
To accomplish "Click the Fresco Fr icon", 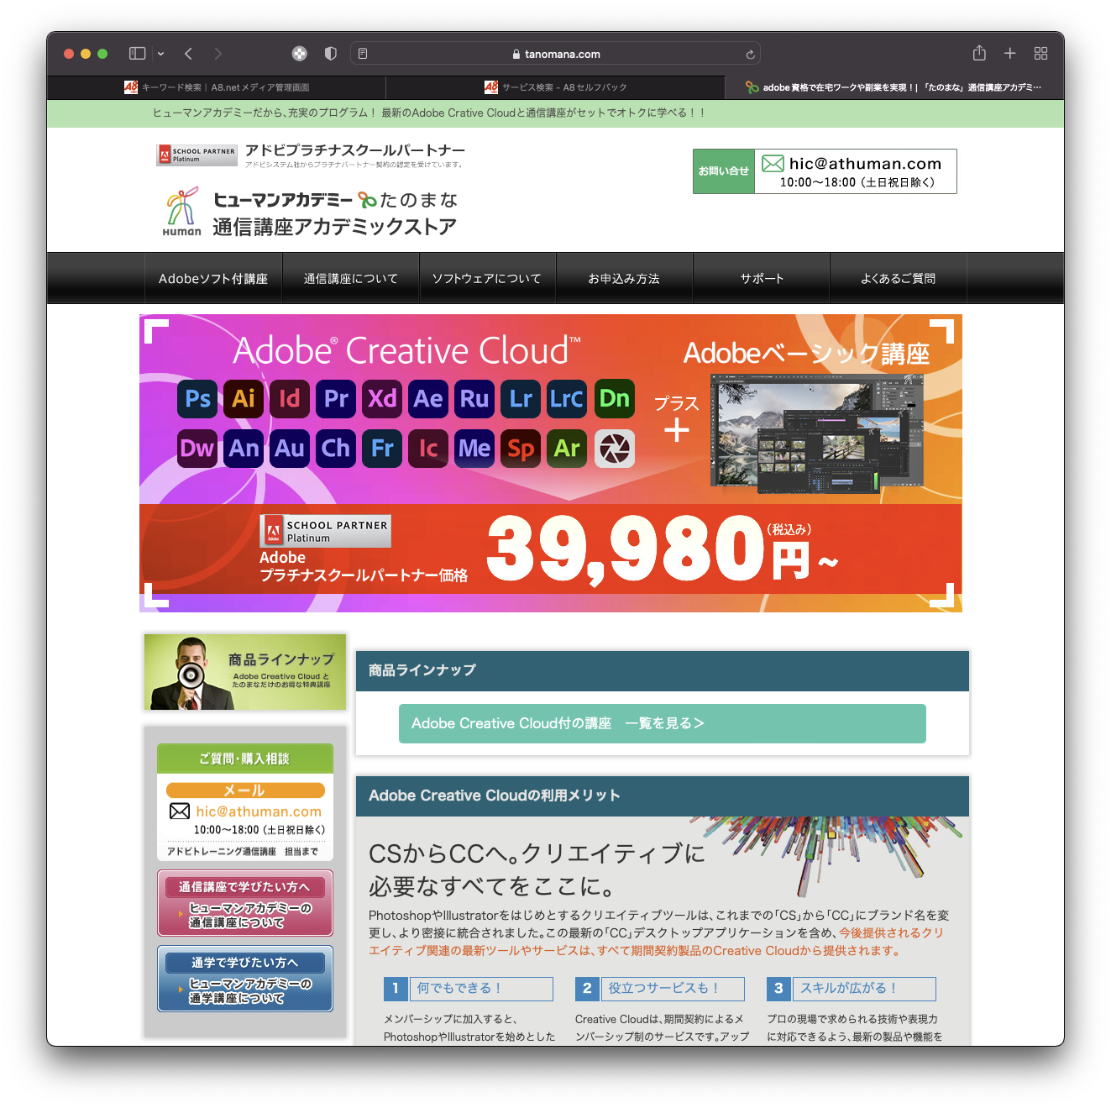I will (x=382, y=448).
